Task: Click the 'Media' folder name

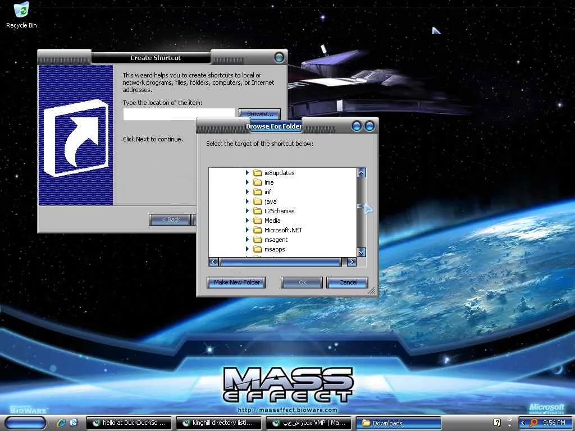Action: click(x=272, y=220)
